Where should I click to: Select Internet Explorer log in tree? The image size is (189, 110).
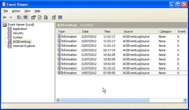(24, 46)
